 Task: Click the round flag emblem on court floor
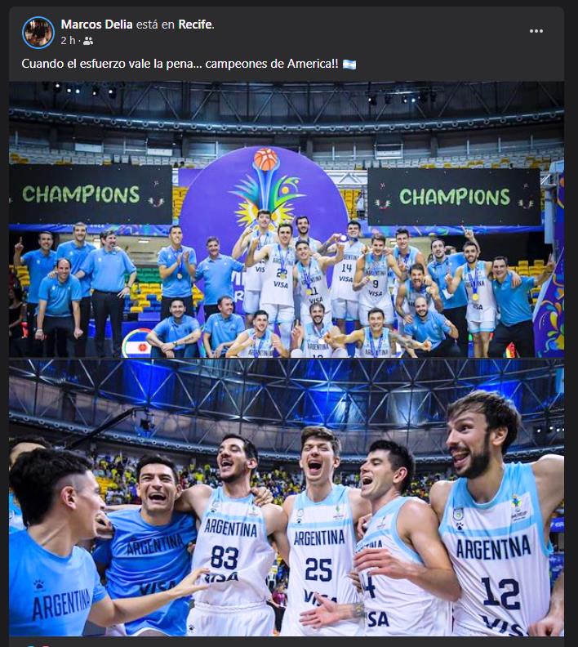click(x=138, y=344)
